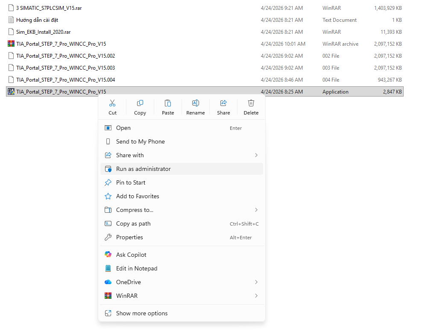
Task: Click the Share icon in top row
Action: tap(223, 103)
